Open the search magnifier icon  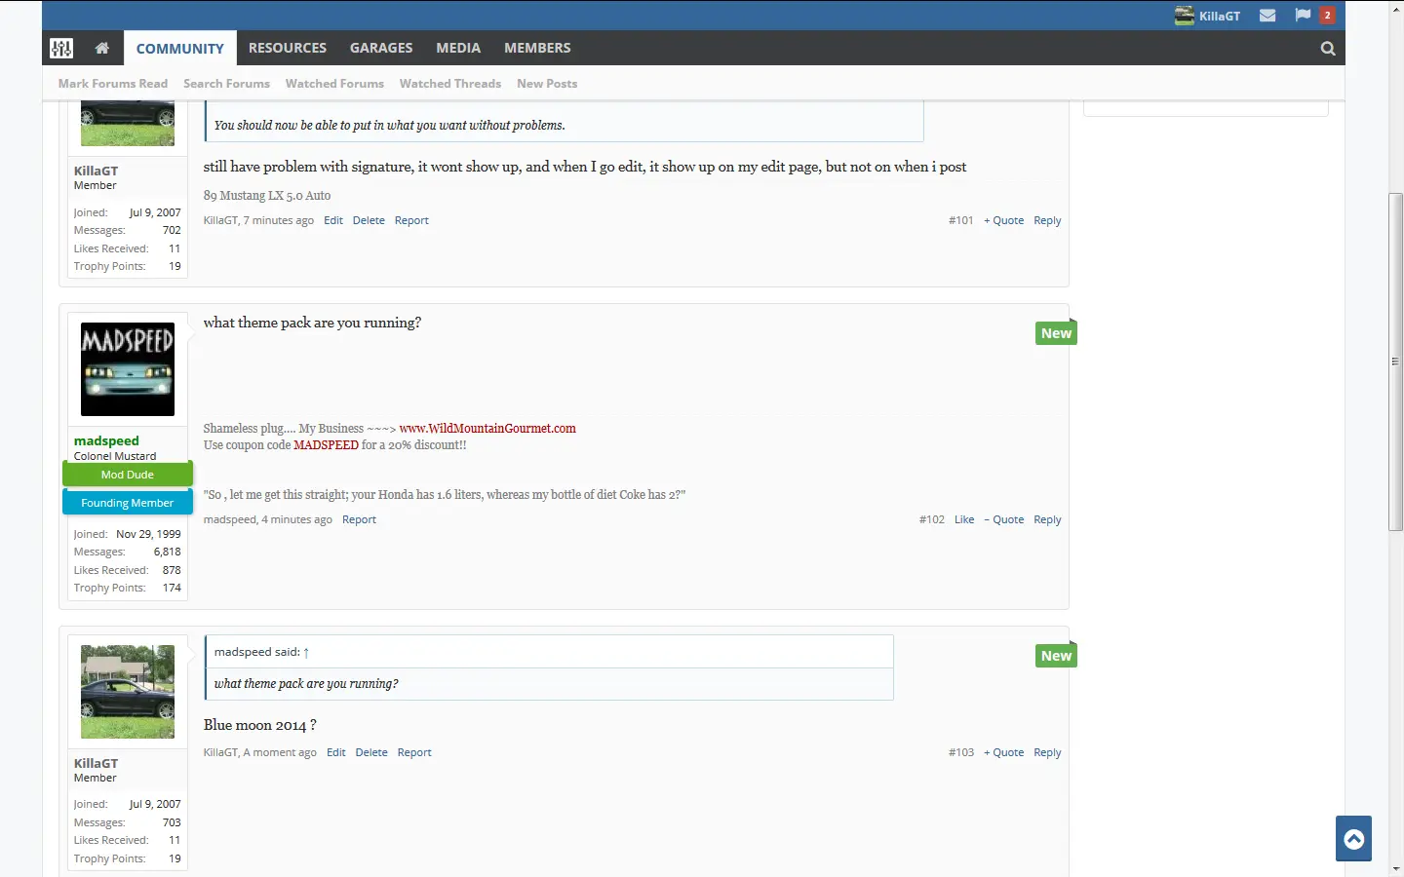(x=1328, y=49)
